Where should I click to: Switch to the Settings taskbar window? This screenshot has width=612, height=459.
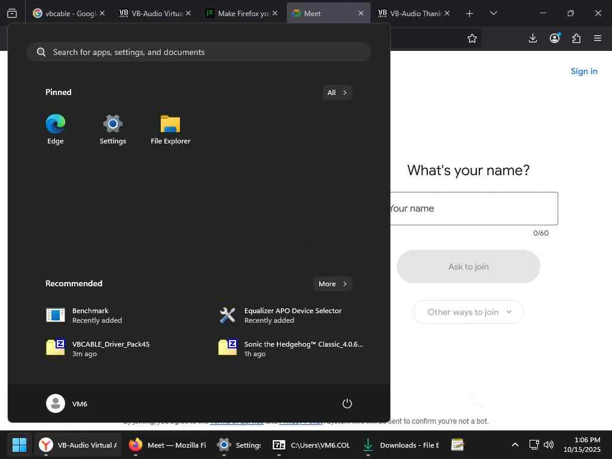pyautogui.click(x=239, y=445)
